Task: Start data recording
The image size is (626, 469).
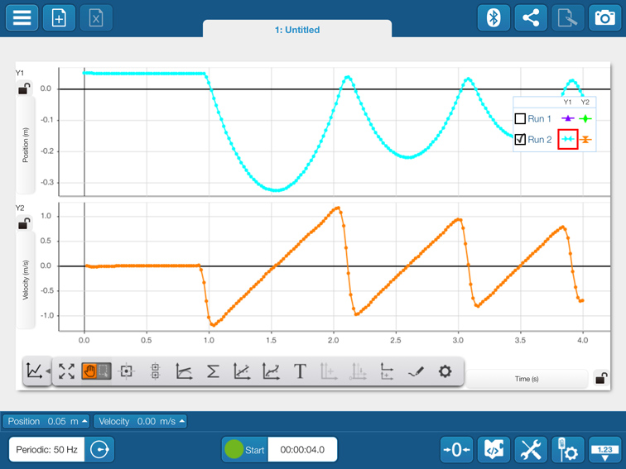Action: tap(245, 449)
